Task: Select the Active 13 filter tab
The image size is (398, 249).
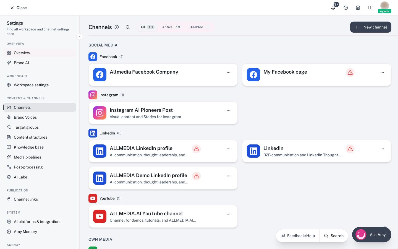Action: pyautogui.click(x=171, y=27)
